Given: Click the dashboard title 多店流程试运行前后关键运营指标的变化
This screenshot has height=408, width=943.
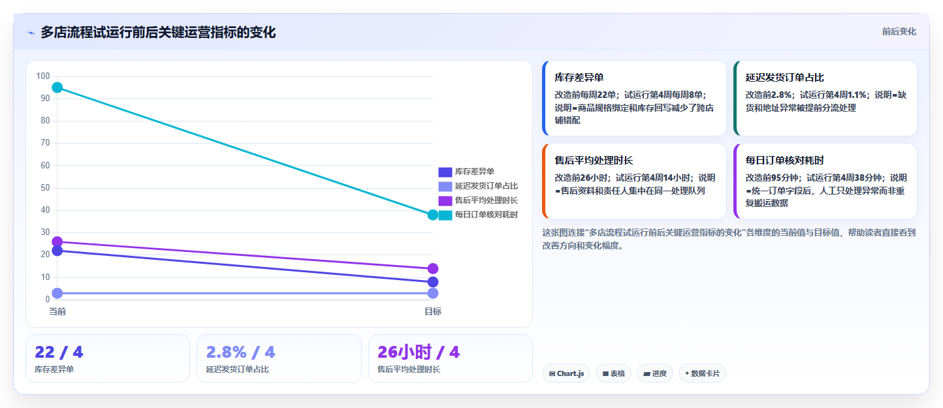Looking at the screenshot, I should (158, 32).
